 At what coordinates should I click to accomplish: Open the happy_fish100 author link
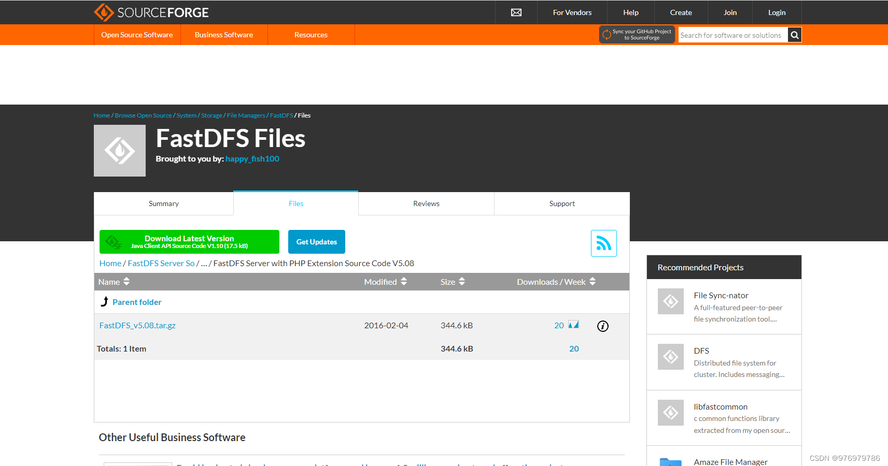252,158
